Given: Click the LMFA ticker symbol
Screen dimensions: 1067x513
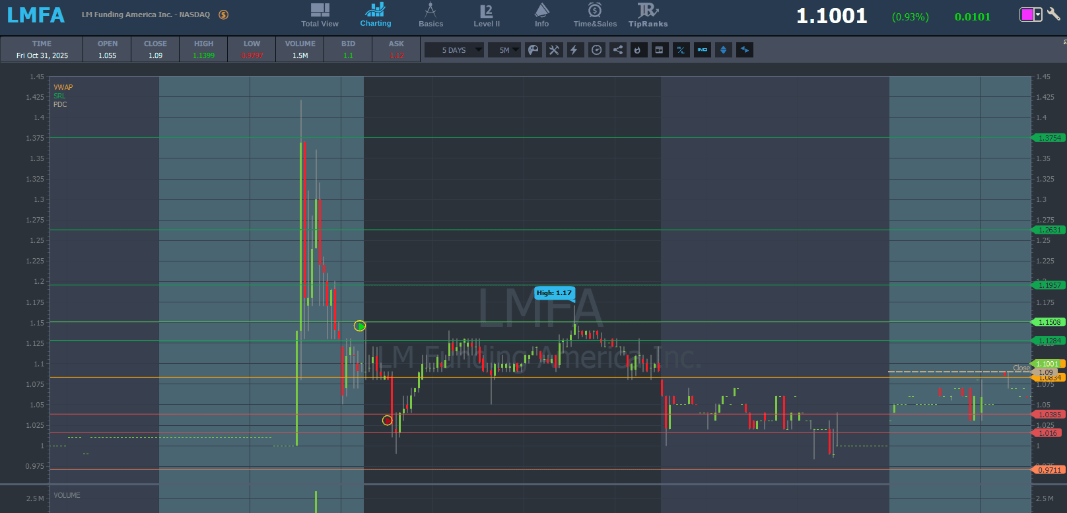Looking at the screenshot, I should pyautogui.click(x=36, y=15).
